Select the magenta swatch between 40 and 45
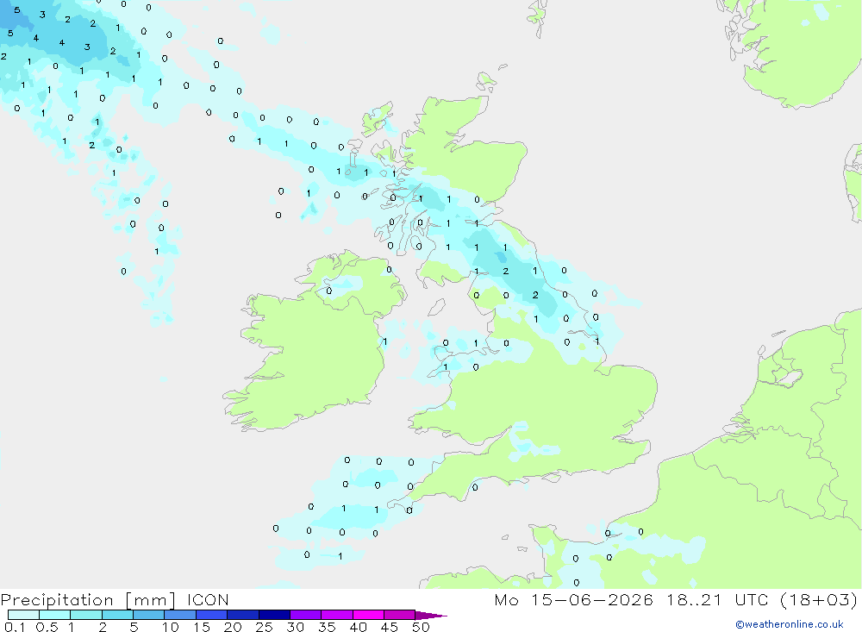 coord(368,615)
